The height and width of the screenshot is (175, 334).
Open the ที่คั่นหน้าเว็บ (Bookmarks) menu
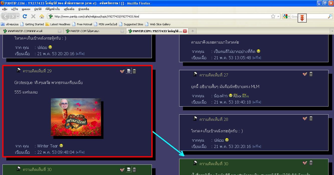53,9
